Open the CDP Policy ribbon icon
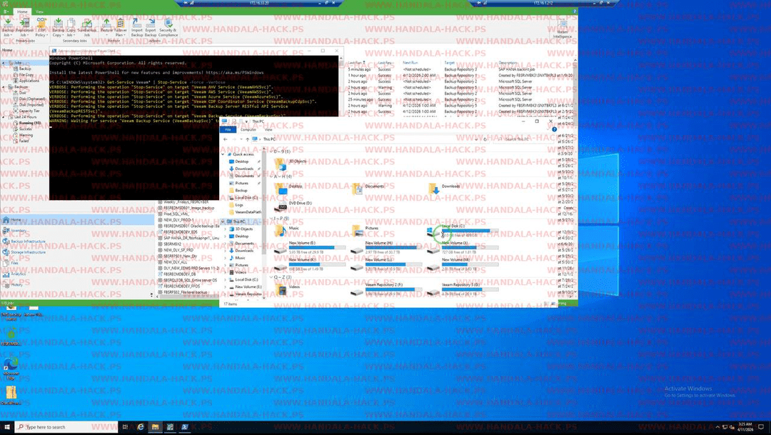The width and height of the screenshot is (771, 435). tap(41, 27)
